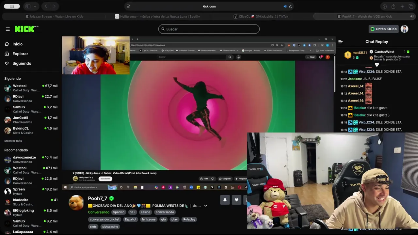The width and height of the screenshot is (418, 235).
Task: Open the Pooh7_7 streamer avatar
Action: pos(76,203)
